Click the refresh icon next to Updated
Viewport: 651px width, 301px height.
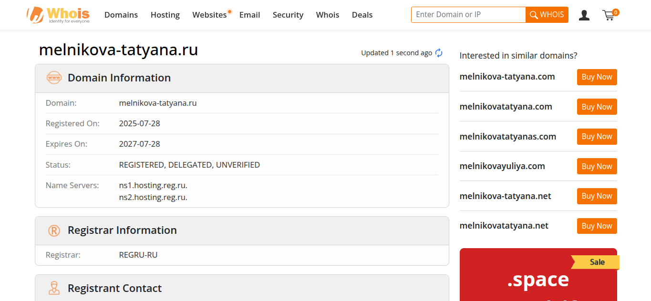click(x=439, y=53)
